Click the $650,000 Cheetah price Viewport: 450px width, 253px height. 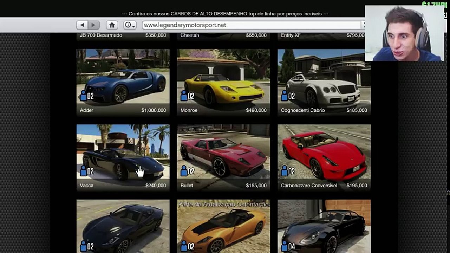[256, 35]
